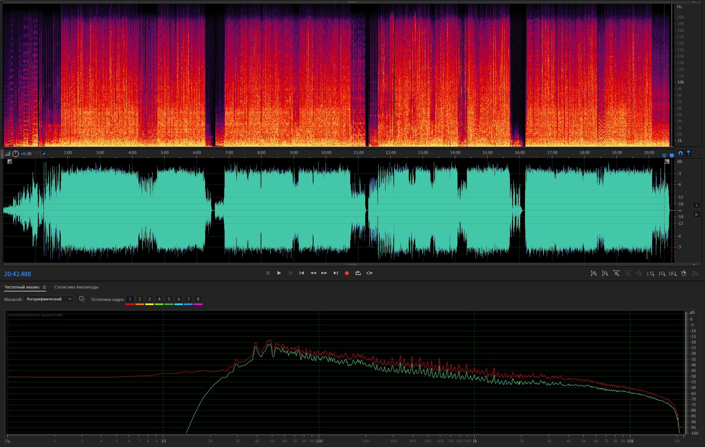Toggle loop playback icon
The width and height of the screenshot is (705, 447).
[x=358, y=273]
